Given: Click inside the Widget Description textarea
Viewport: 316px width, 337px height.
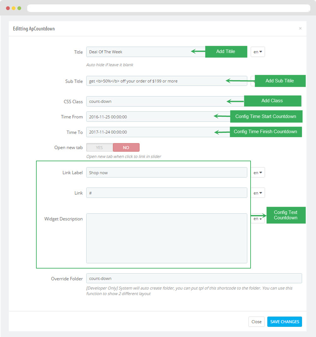Looking at the screenshot, I should pos(167,238).
